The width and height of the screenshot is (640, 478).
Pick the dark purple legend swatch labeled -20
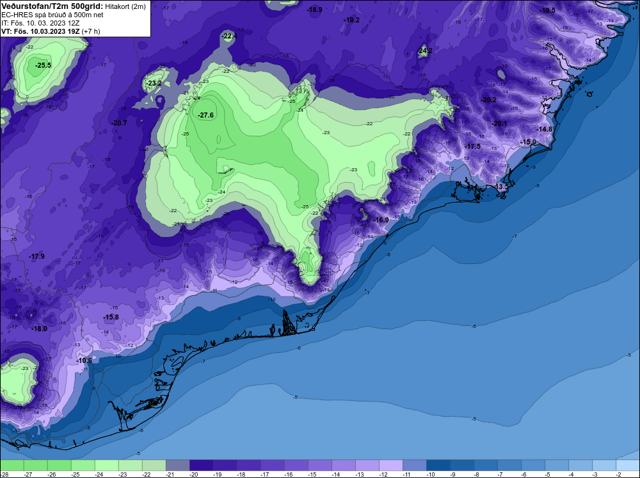tap(202, 465)
